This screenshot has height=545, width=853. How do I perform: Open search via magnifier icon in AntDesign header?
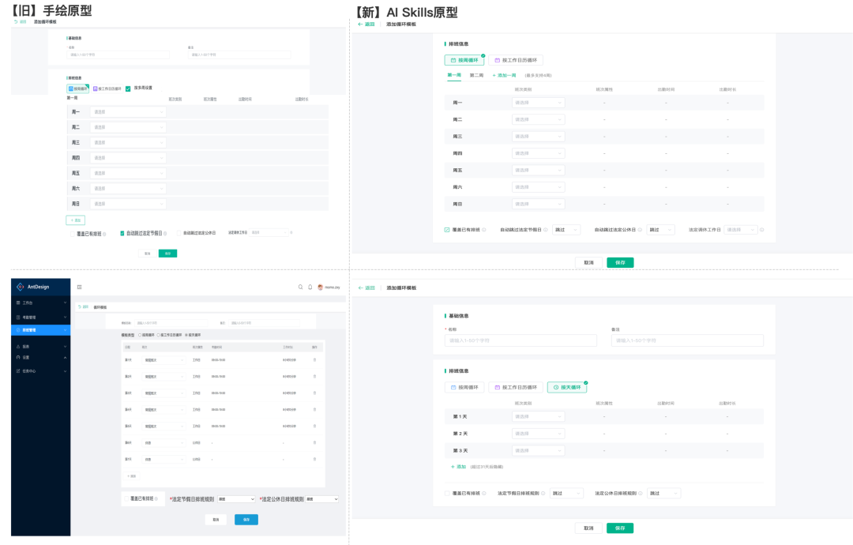click(x=300, y=287)
